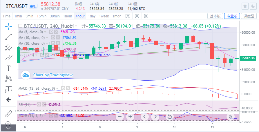Take a chart snapshot with the screenshot icon

coord(146,16)
